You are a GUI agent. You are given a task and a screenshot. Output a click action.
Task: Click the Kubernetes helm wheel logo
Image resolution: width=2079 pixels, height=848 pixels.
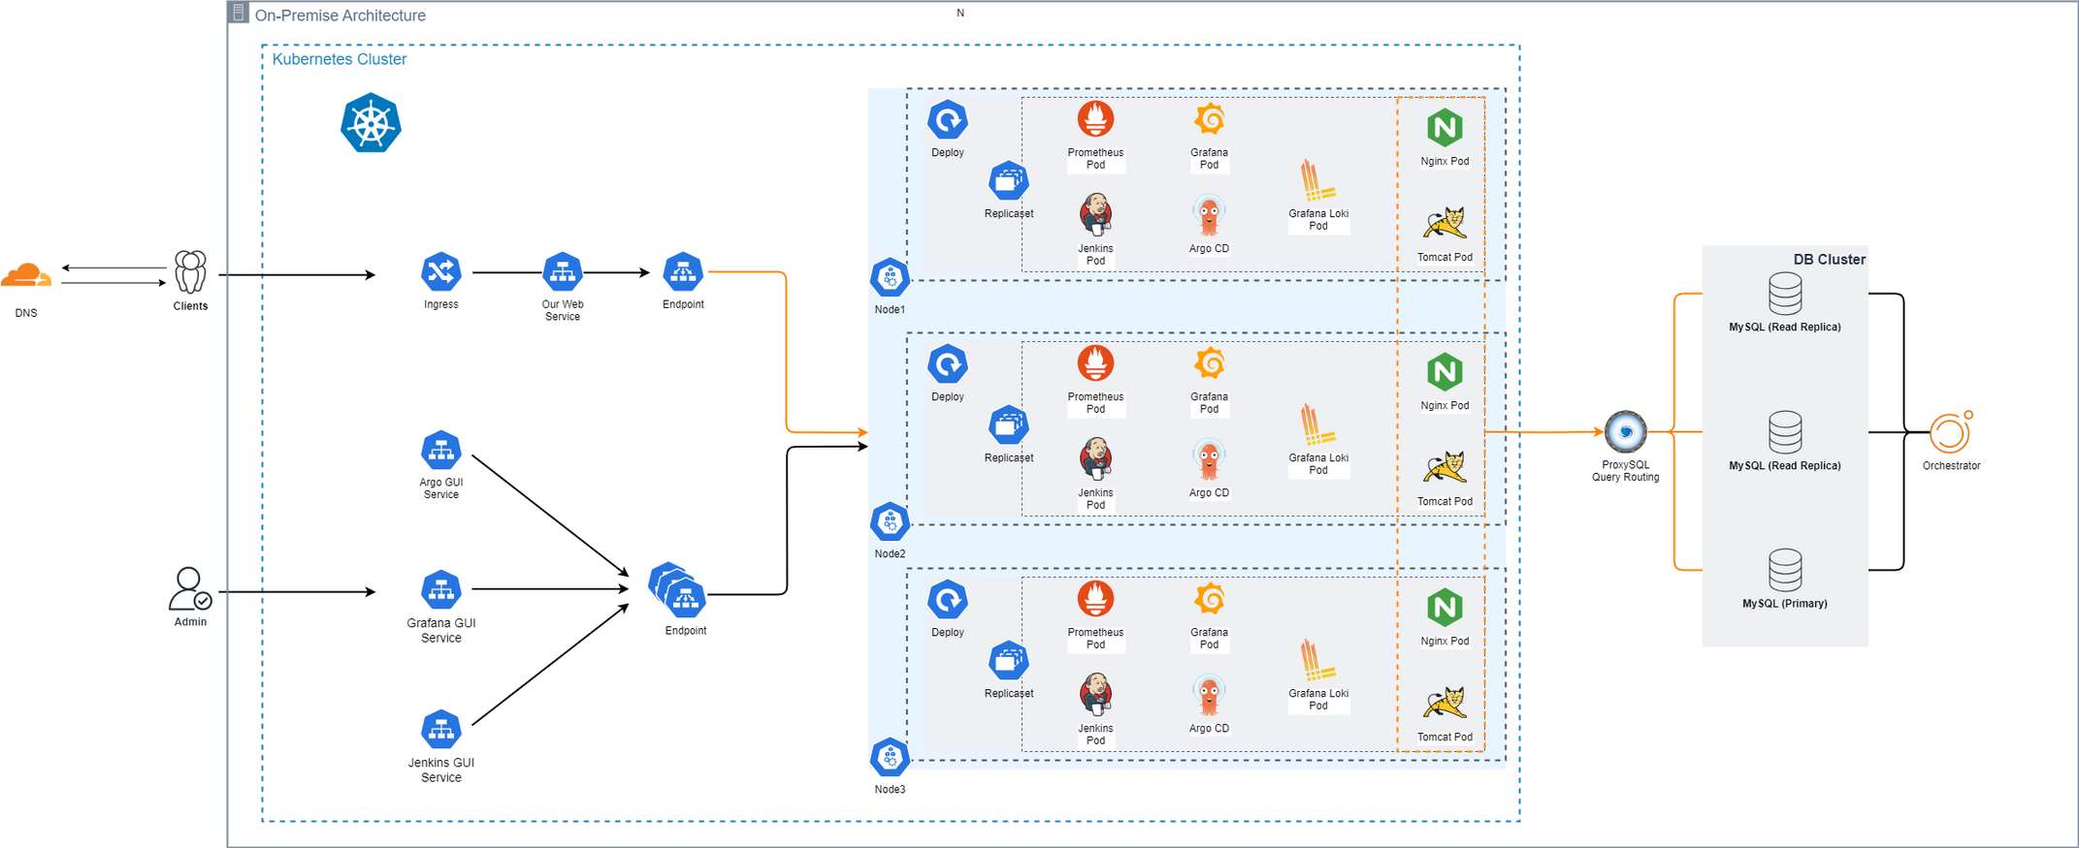(x=371, y=123)
